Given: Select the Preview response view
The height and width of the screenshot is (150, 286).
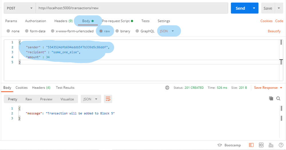Looking at the screenshot, I should (x=46, y=99).
